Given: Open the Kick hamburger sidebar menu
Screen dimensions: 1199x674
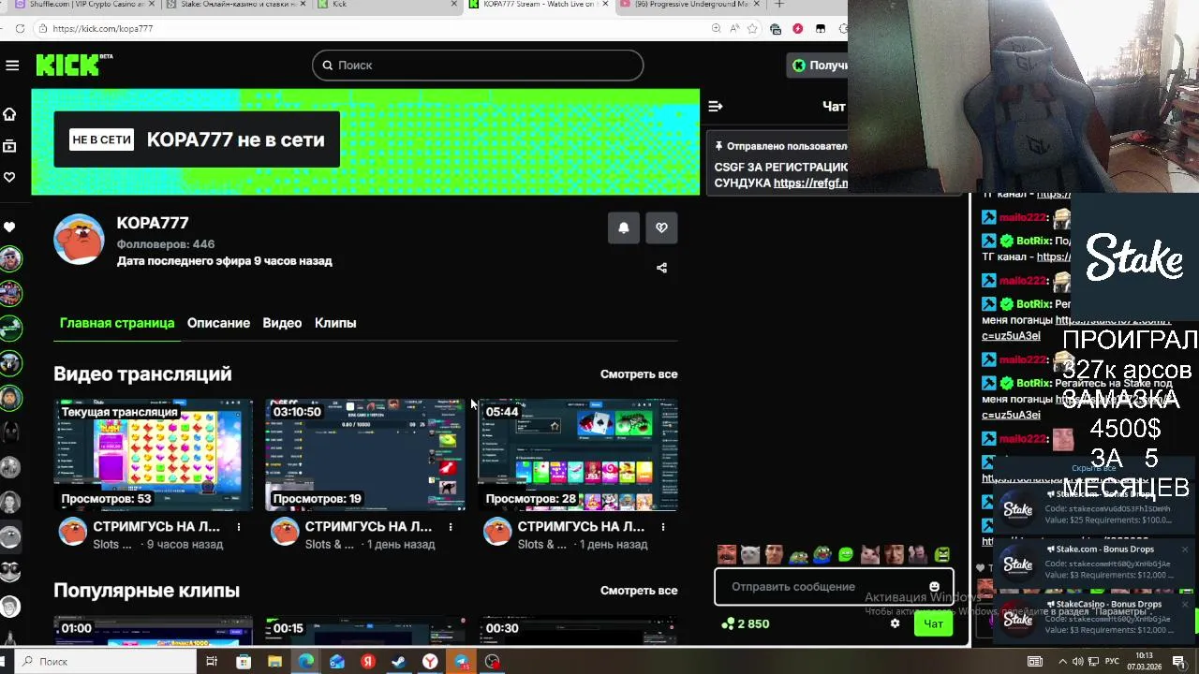Looking at the screenshot, I should click(x=12, y=66).
